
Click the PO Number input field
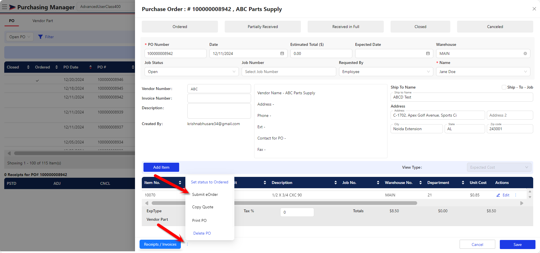click(175, 53)
